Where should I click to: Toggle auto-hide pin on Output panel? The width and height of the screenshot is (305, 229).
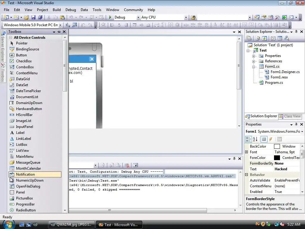pos(234,159)
